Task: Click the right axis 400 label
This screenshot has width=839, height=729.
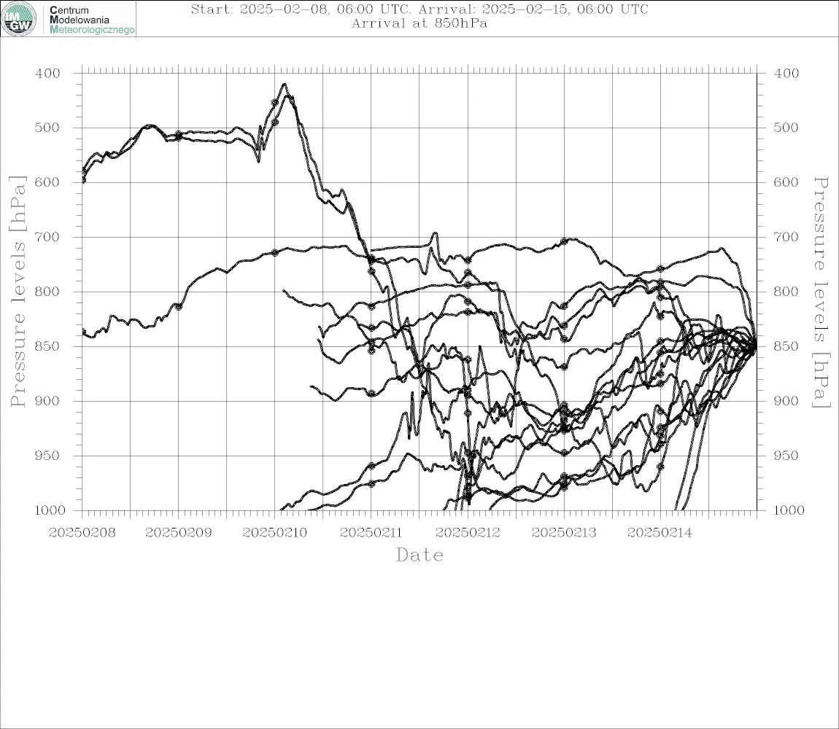Action: point(786,74)
